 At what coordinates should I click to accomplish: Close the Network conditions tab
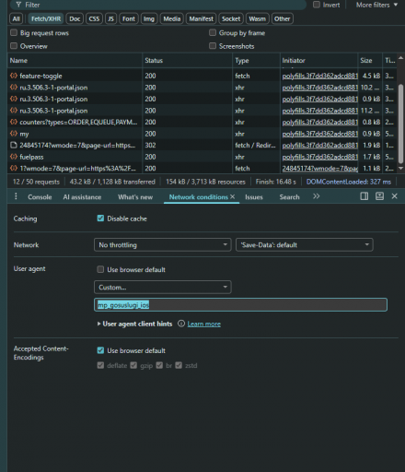coord(233,196)
